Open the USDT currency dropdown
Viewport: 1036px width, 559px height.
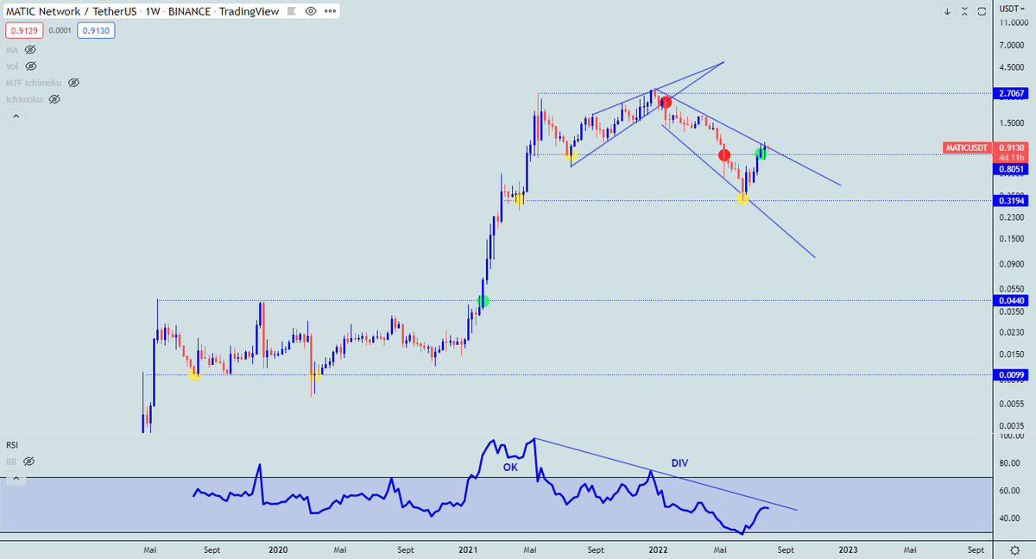[1012, 8]
